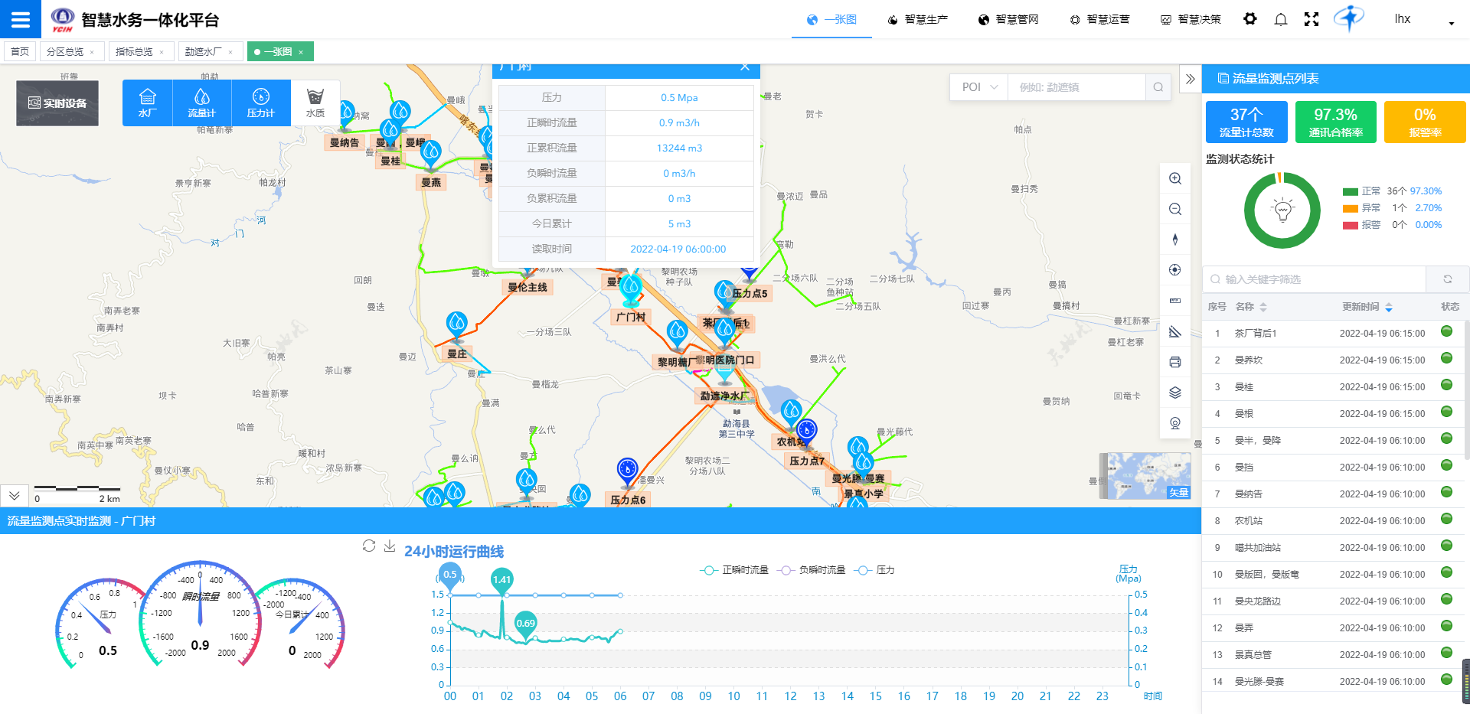Toggle the 流量计 flow meter layer

tap(201, 103)
